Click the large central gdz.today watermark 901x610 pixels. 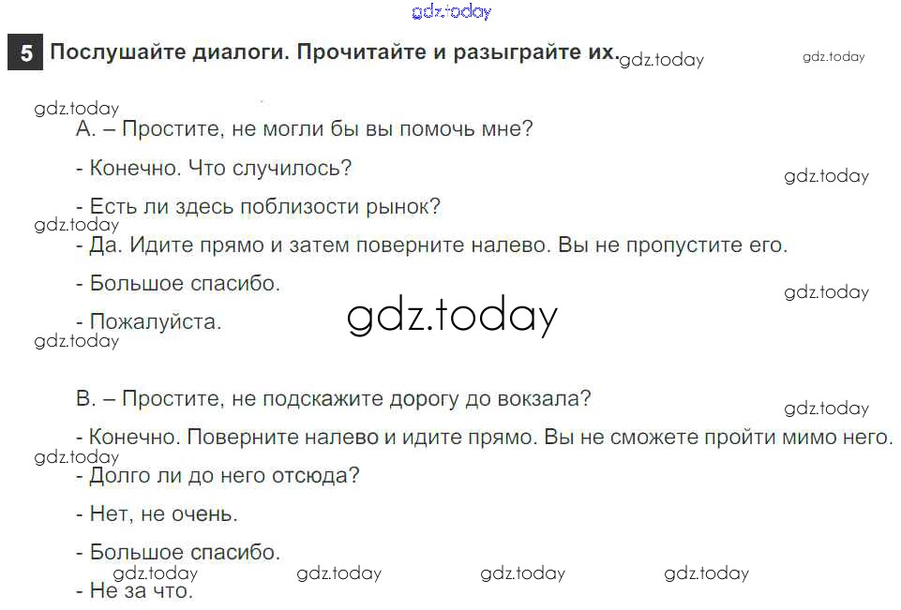click(x=452, y=316)
